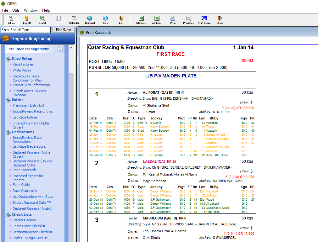Export using the MSExcel icon

[x=141, y=20]
